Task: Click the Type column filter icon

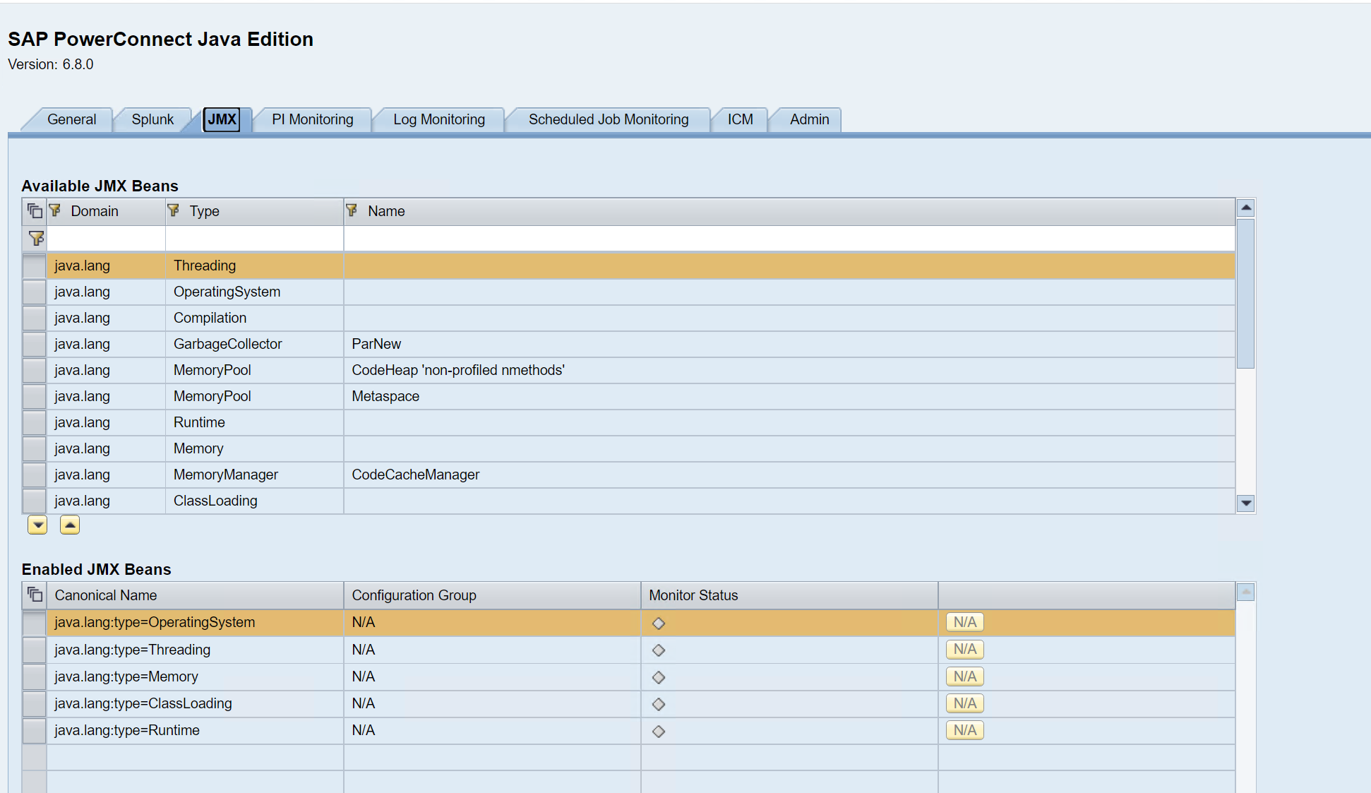Action: [174, 210]
